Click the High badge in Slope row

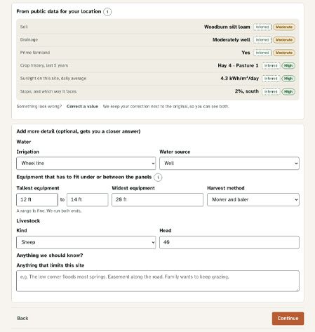[x=288, y=92]
